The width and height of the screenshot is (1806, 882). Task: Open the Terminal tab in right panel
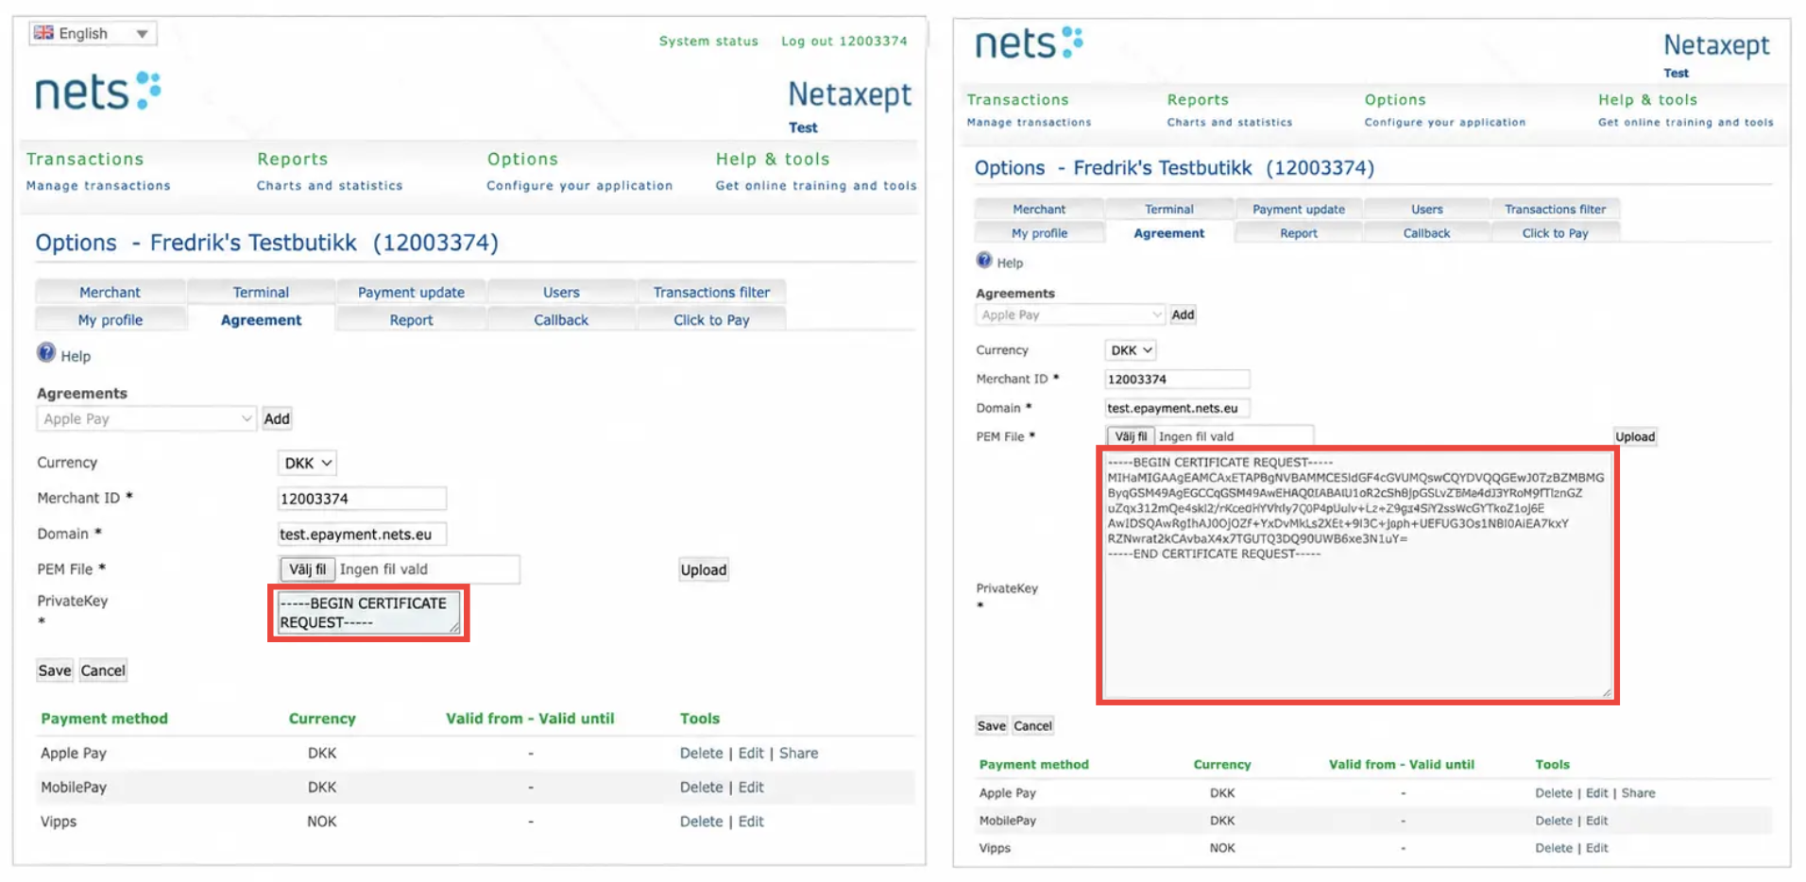pyautogui.click(x=1169, y=209)
